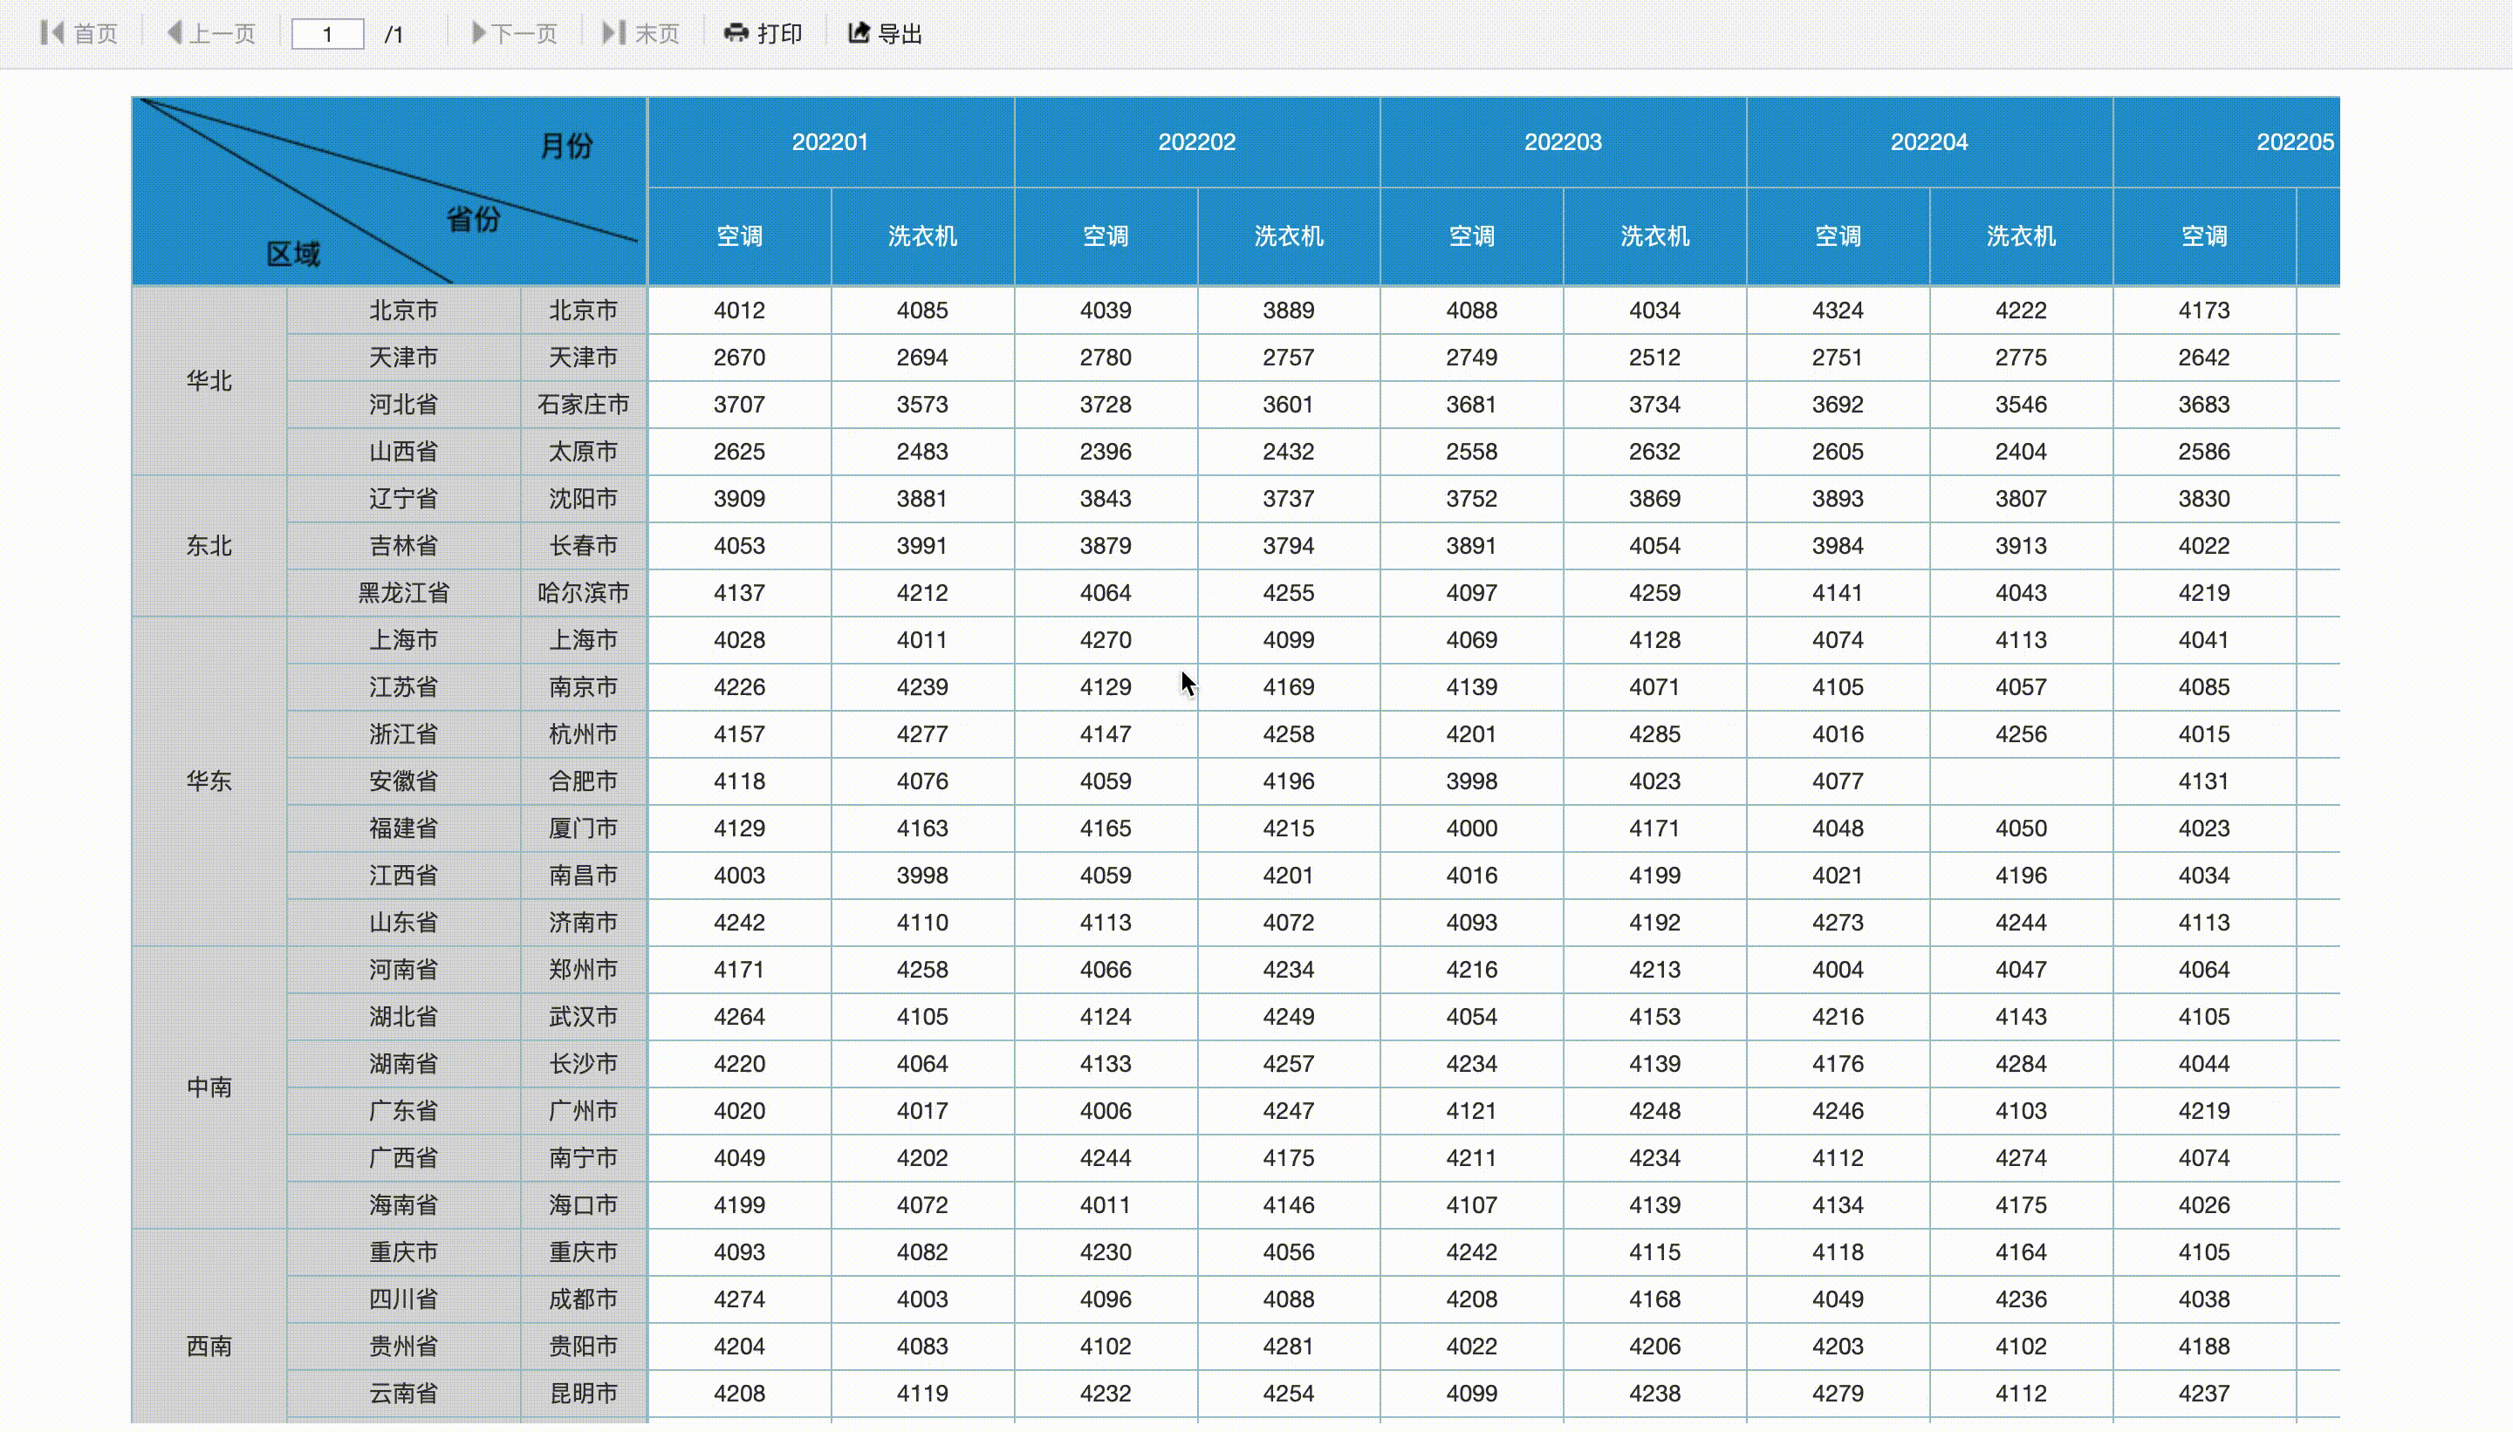This screenshot has height=1432, width=2513.
Task: Click the 哈尔滨市 city cell
Action: (x=583, y=593)
